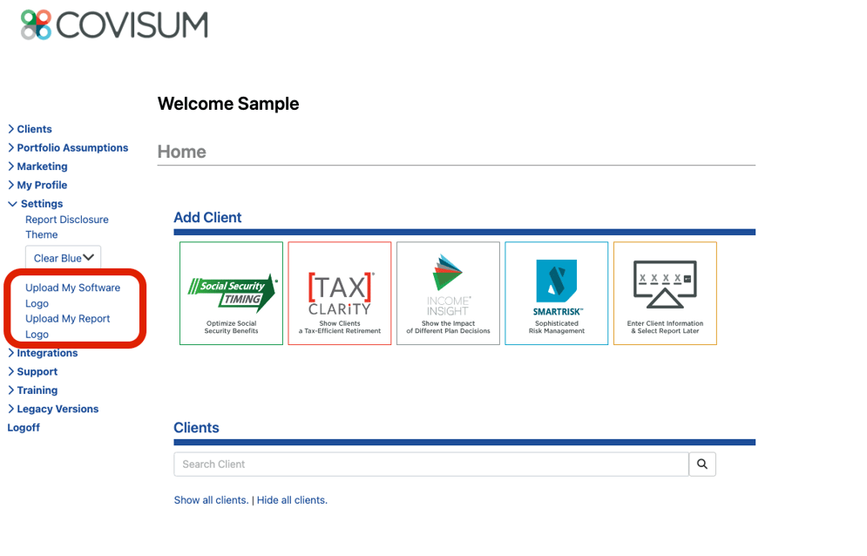
Task: Click the Report Disclosure link
Action: click(x=67, y=220)
